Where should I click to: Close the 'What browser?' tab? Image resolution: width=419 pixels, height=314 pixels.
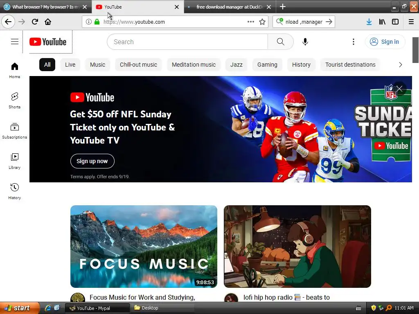tap(85, 7)
